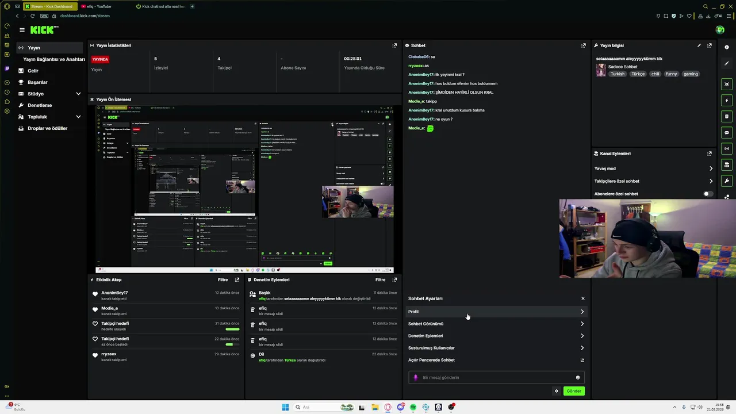Pop out the Denetim Eylemleri panel

[394, 280]
